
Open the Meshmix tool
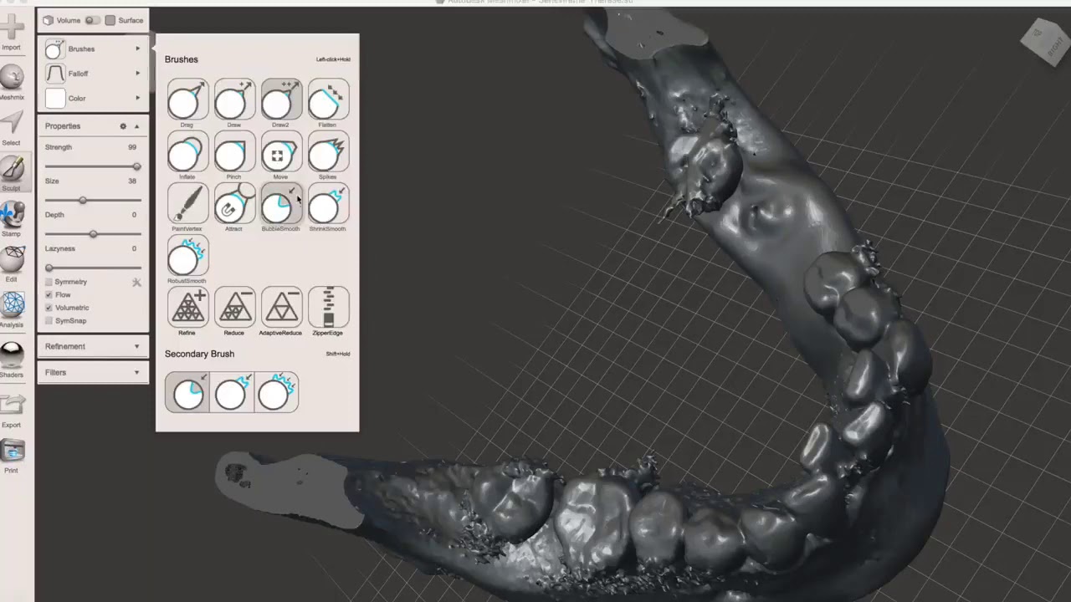[12, 83]
